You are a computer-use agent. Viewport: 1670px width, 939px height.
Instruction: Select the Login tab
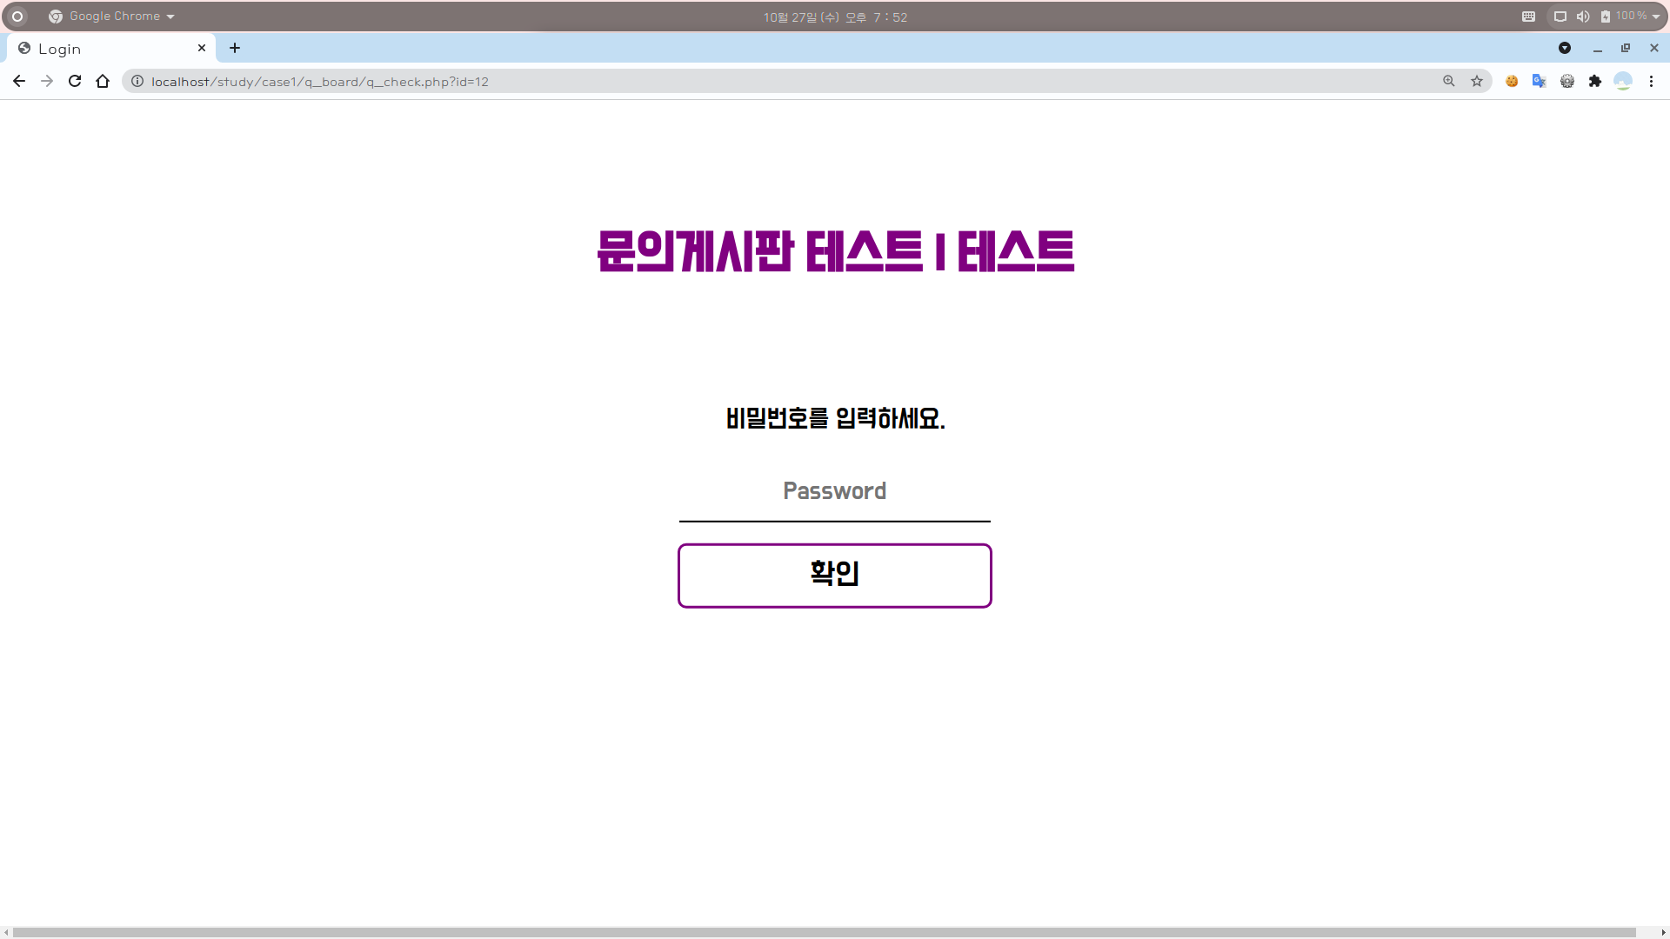coord(104,49)
